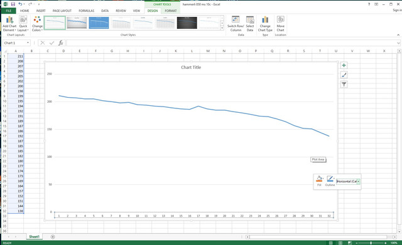402x245 pixels.
Task: Click the Outline pen icon
Action: pyautogui.click(x=329, y=179)
